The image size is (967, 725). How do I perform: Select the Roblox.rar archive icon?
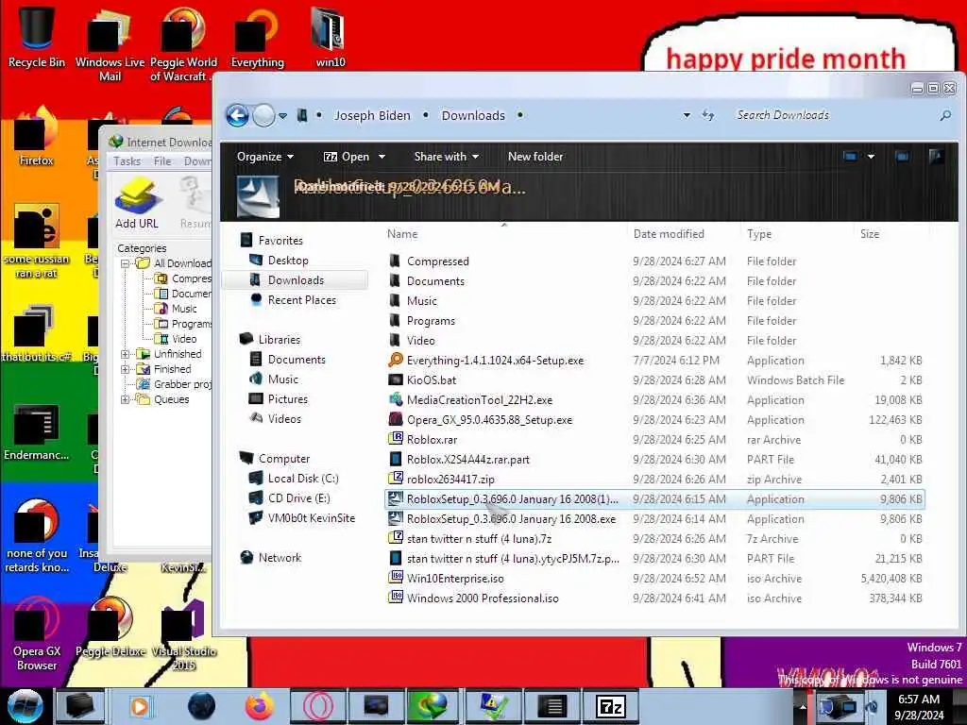(x=396, y=439)
